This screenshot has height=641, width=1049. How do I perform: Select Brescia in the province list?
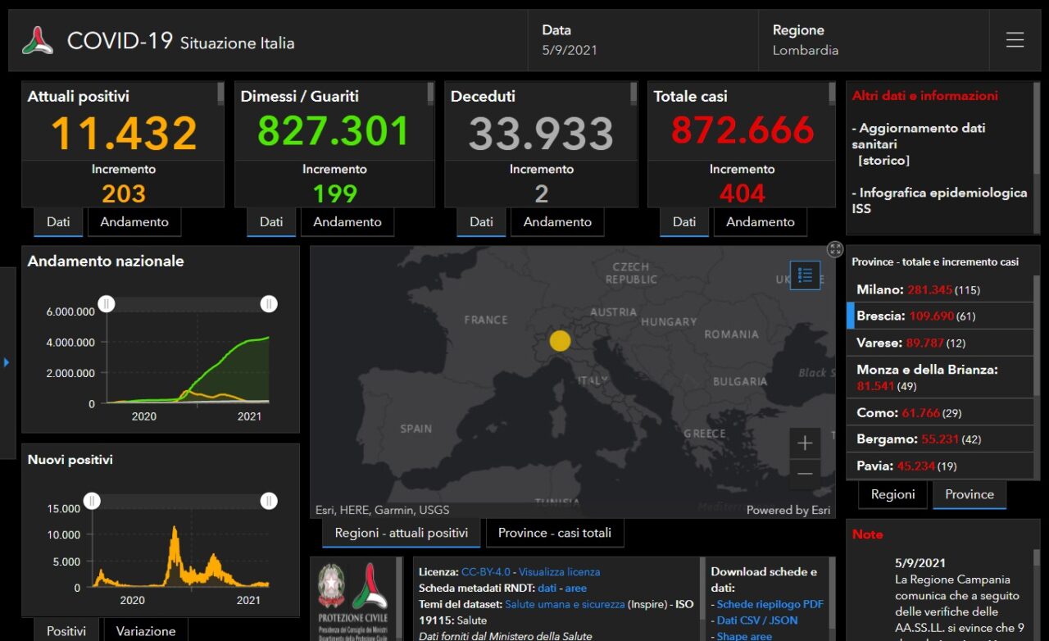tap(880, 316)
